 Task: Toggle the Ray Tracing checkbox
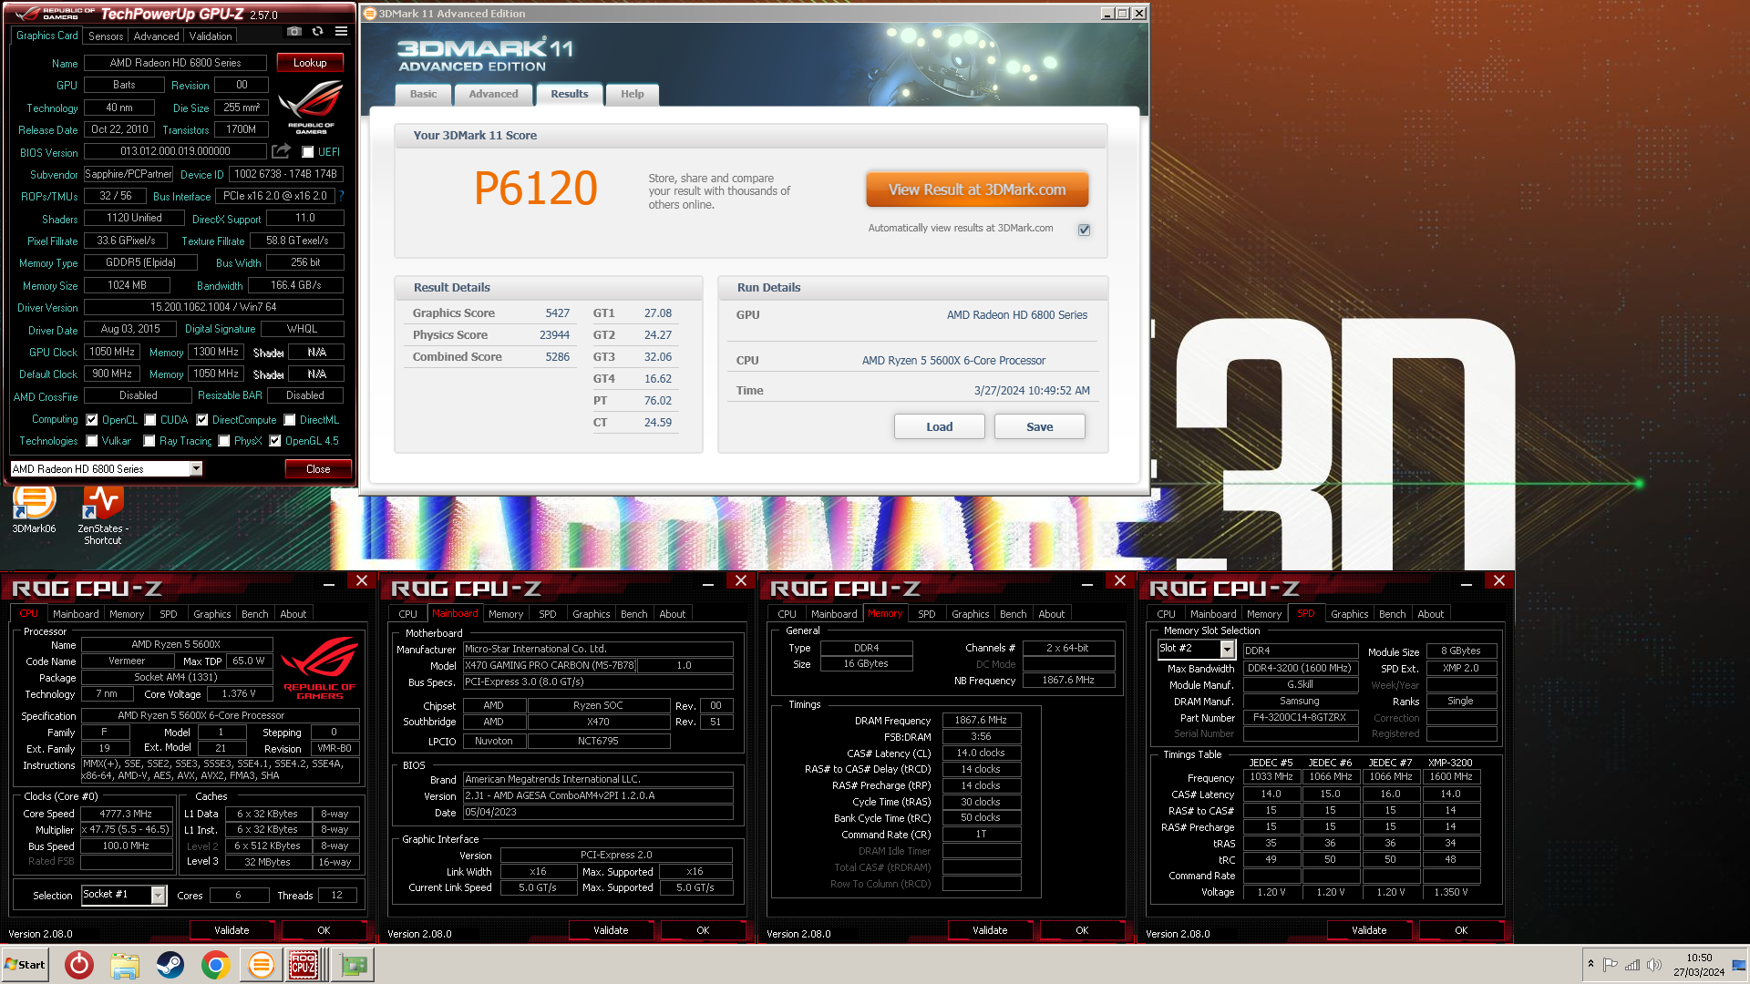149,441
